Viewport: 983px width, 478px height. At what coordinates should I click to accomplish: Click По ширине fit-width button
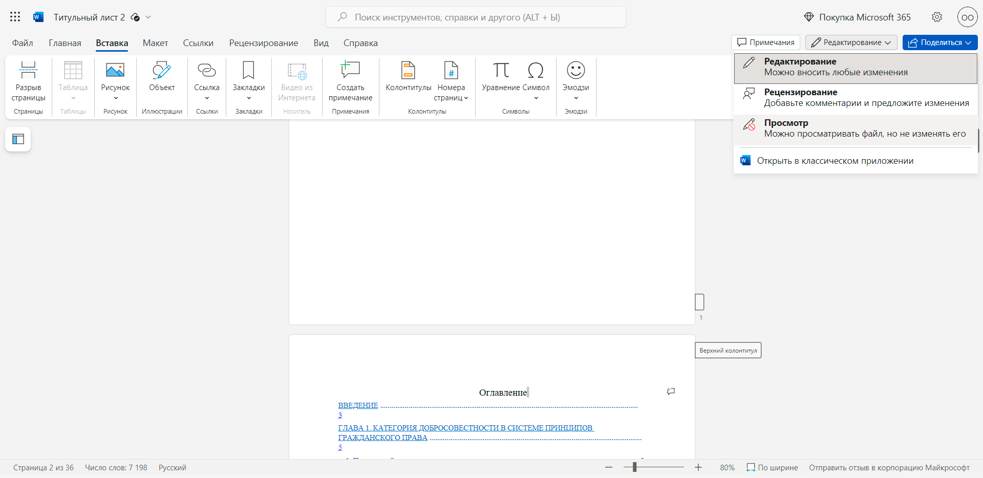pos(772,468)
